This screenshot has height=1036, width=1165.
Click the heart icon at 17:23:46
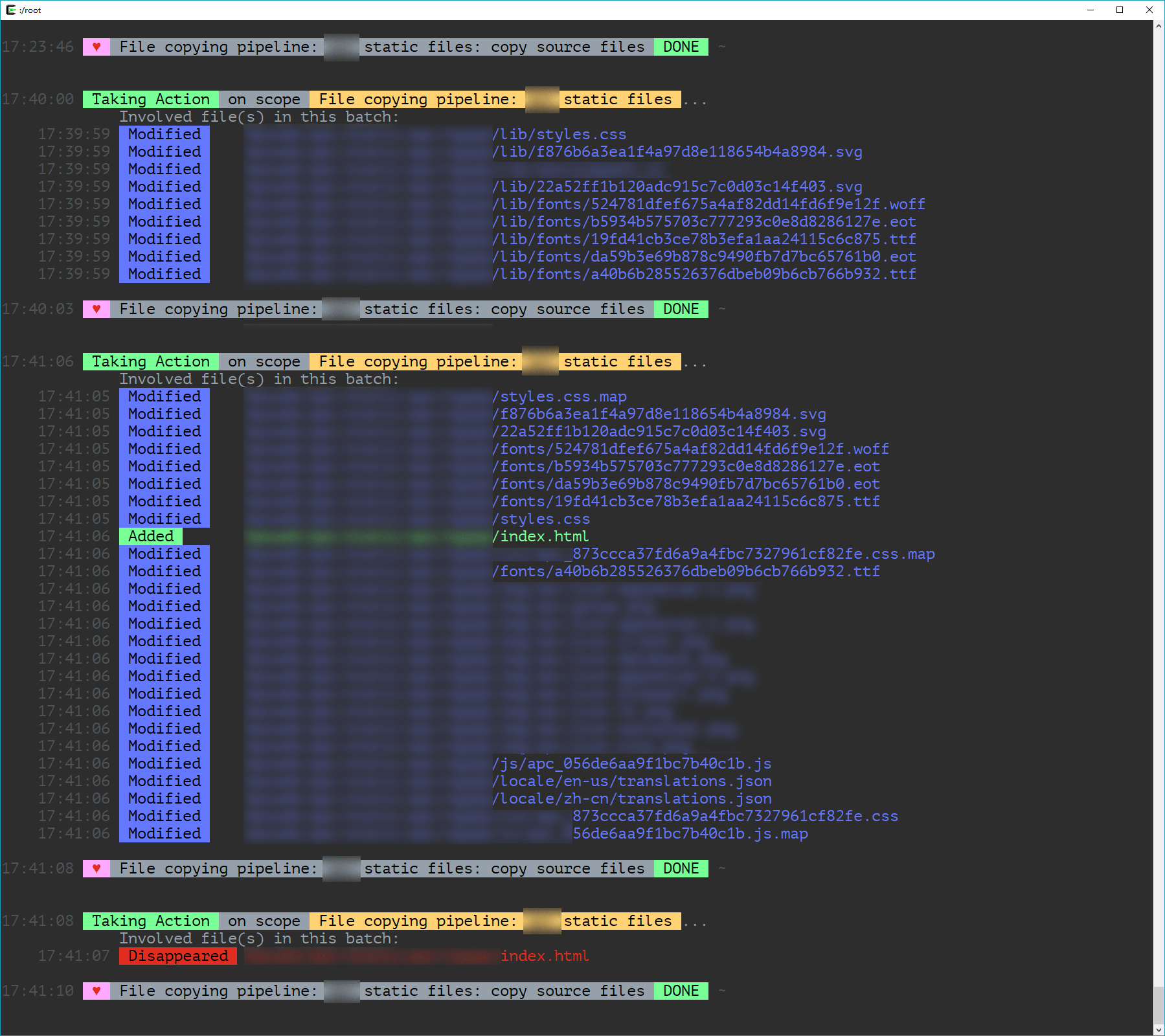pos(96,47)
